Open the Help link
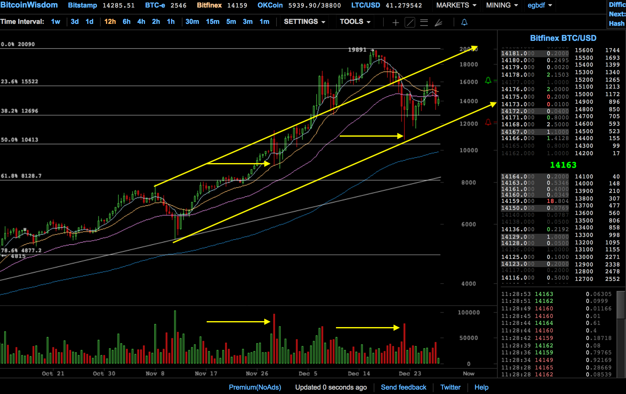The height and width of the screenshot is (394, 626). click(x=482, y=387)
